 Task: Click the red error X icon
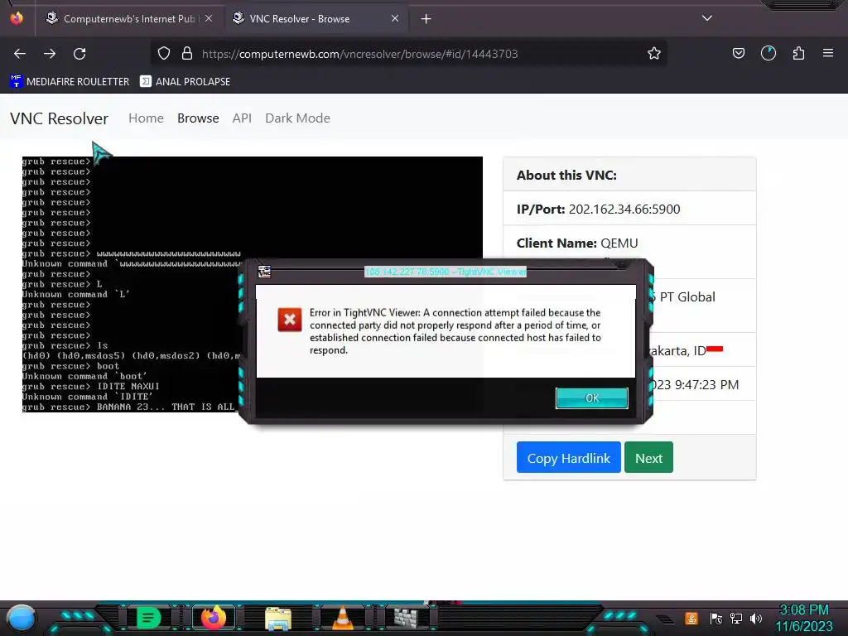[x=289, y=320]
